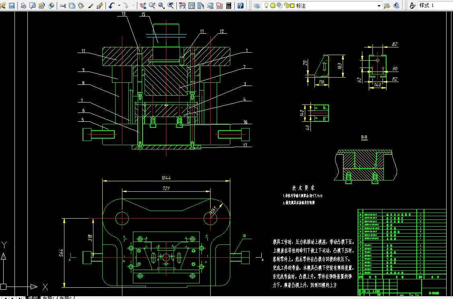Toggle the layer freeze sun icon
The width and height of the screenshot is (453, 299).
tap(273, 6)
